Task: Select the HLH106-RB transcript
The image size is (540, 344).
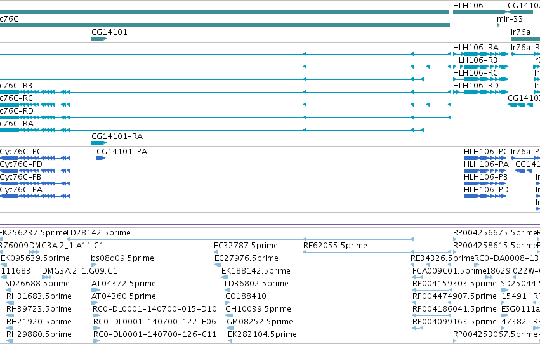Action: 480,67
